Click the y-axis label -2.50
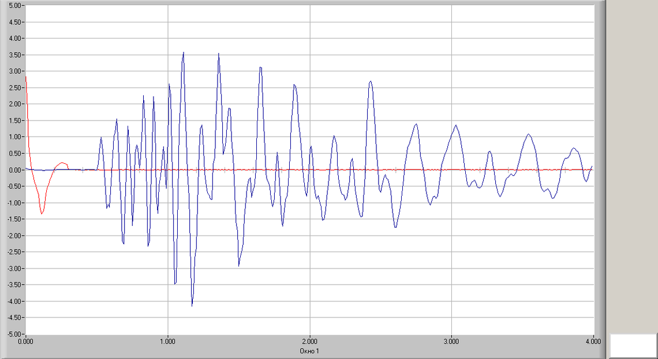Viewport: 658px width, 359px height. pyautogui.click(x=13, y=252)
